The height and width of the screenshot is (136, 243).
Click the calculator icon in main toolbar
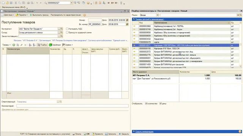[x=96, y=3]
